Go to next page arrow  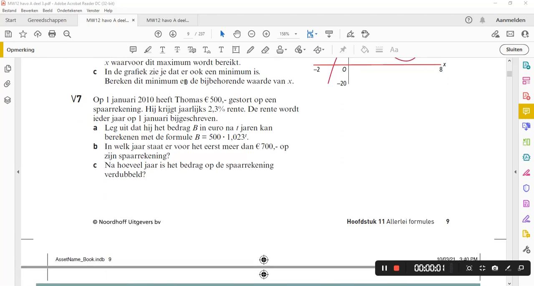(173, 34)
